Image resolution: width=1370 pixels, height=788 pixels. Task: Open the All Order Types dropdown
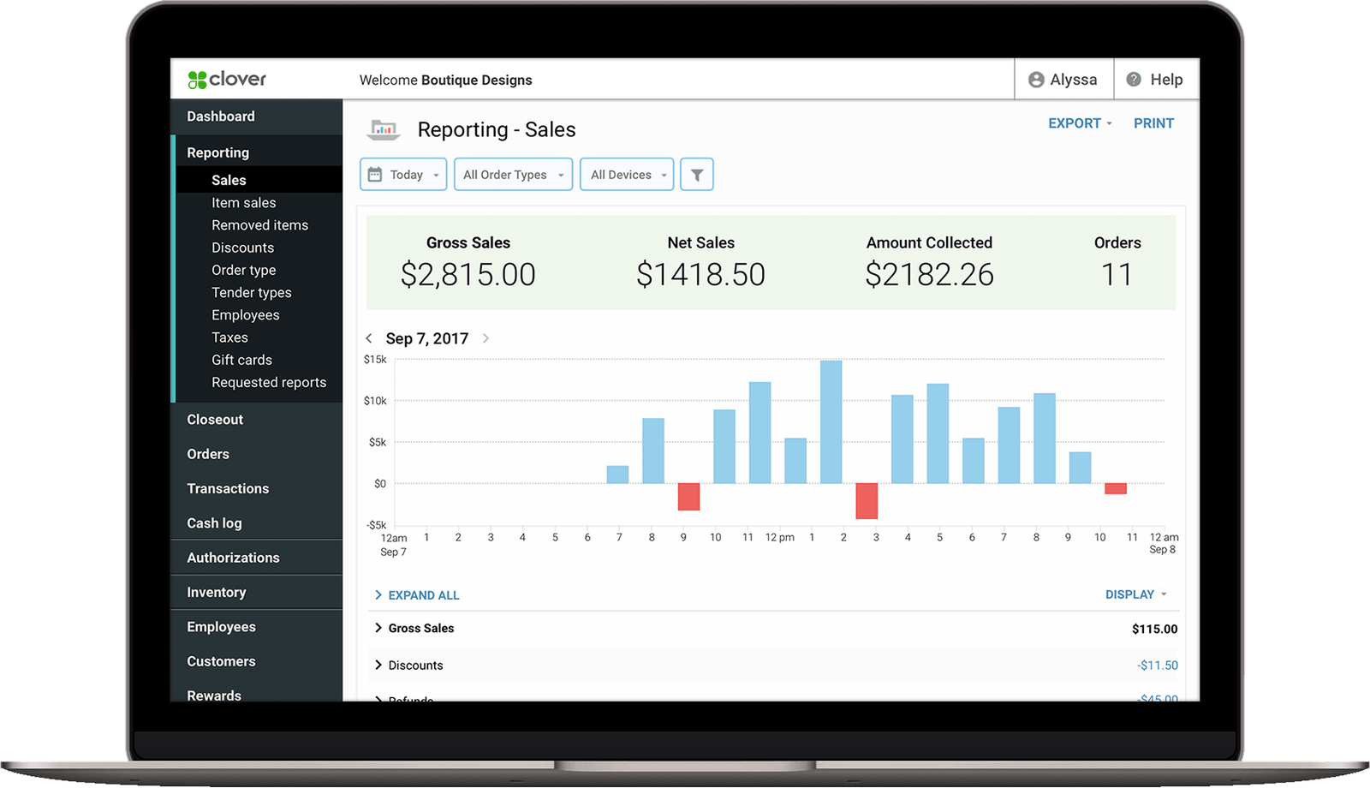click(513, 175)
